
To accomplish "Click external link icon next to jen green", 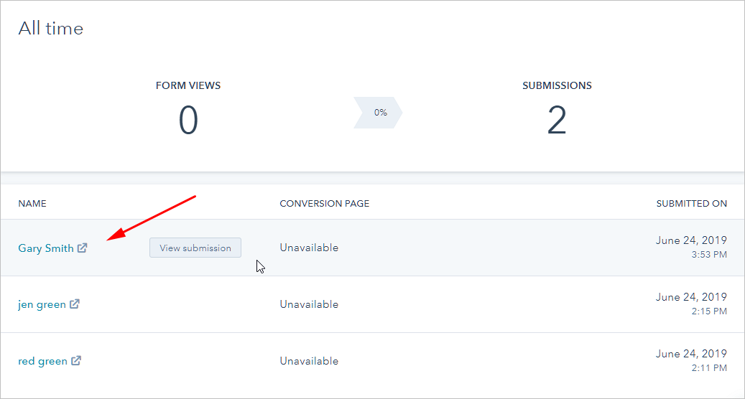I will point(75,304).
